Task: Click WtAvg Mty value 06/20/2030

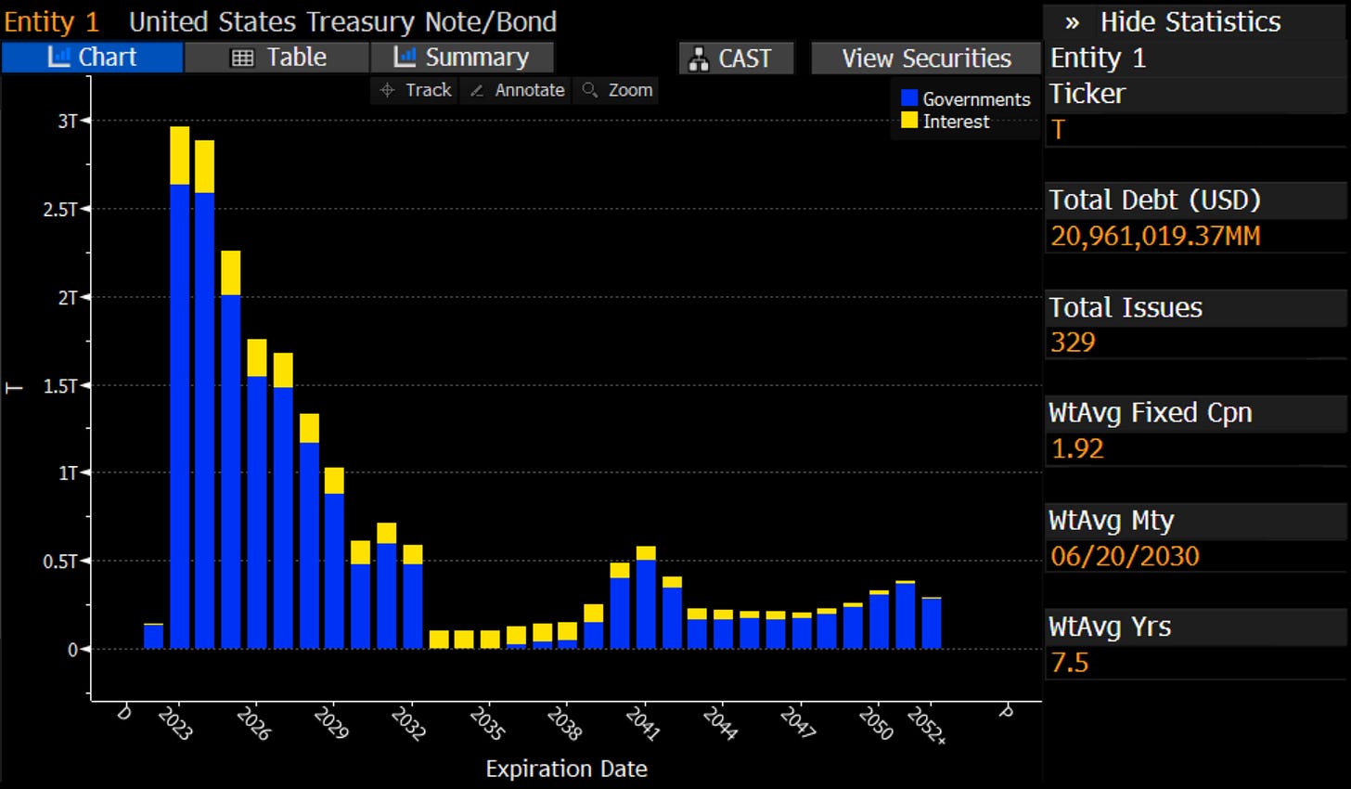Action: tap(1125, 556)
